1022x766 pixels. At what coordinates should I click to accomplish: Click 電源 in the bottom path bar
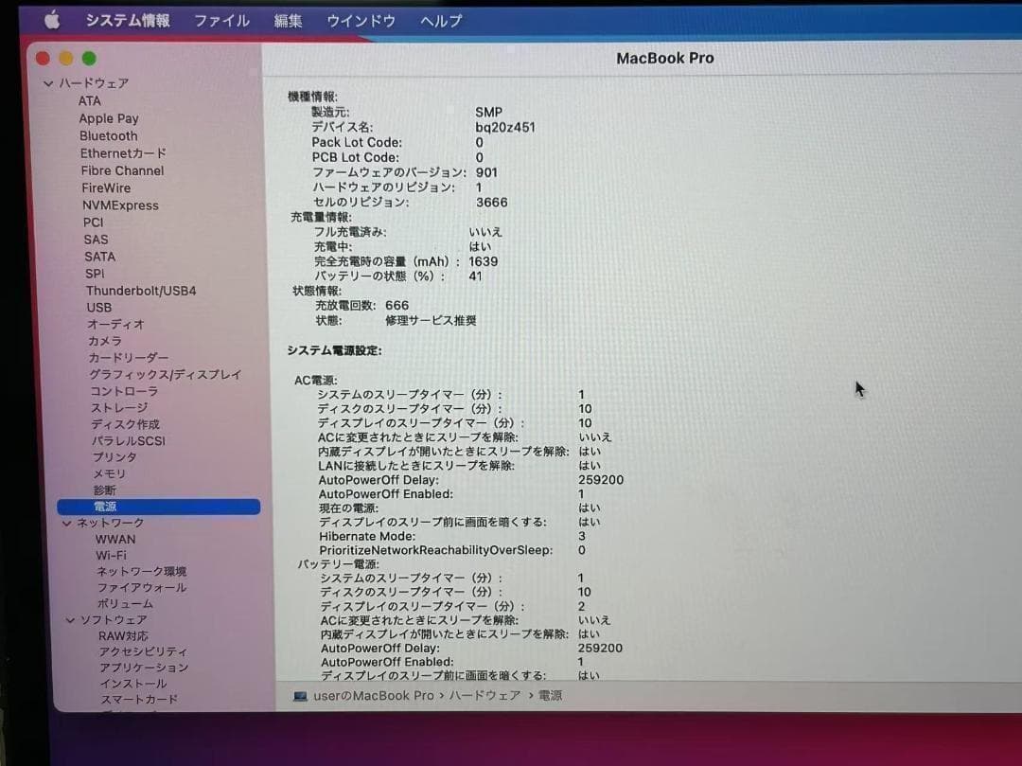tap(550, 696)
